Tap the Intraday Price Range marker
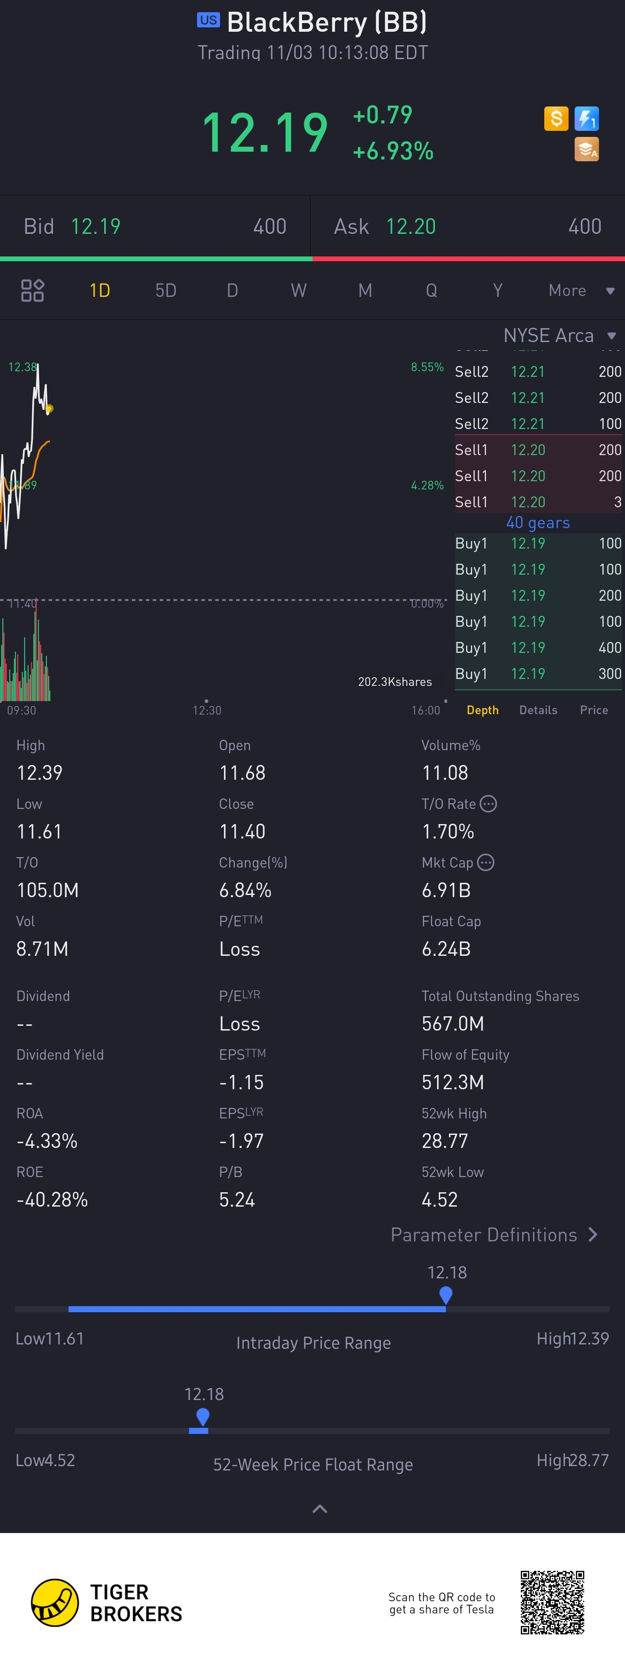This screenshot has height=1673, width=625. (445, 1295)
